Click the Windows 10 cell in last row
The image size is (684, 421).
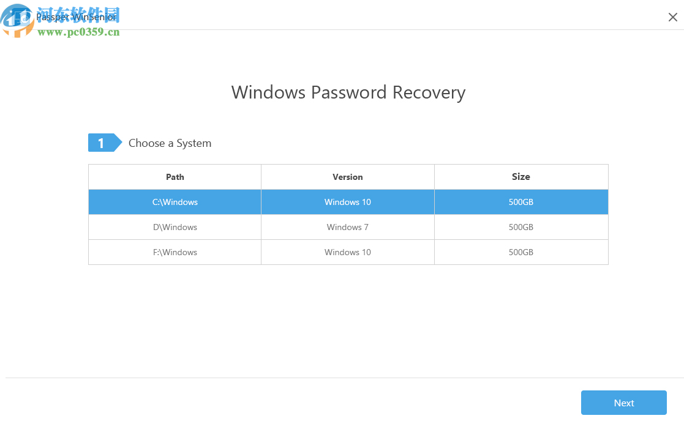347,251
